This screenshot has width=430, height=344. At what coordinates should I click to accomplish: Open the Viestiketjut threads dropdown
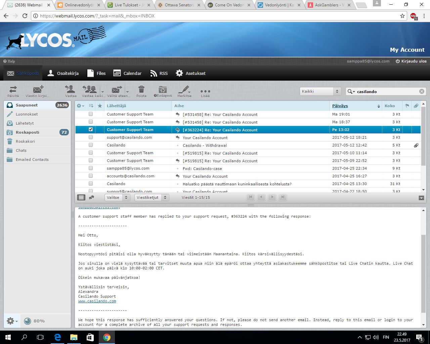[x=152, y=198]
